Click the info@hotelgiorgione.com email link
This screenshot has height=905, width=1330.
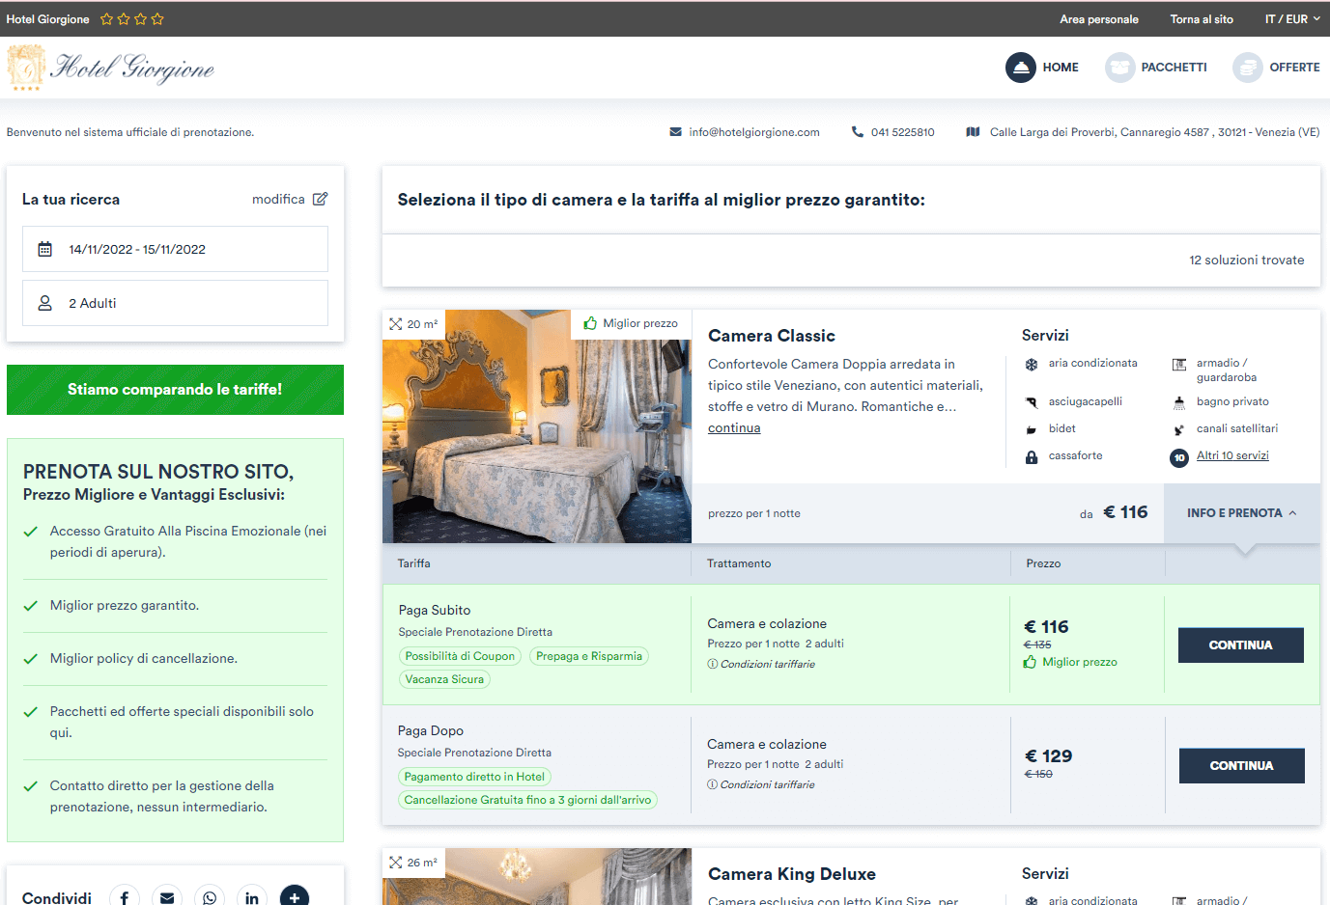[x=754, y=132]
